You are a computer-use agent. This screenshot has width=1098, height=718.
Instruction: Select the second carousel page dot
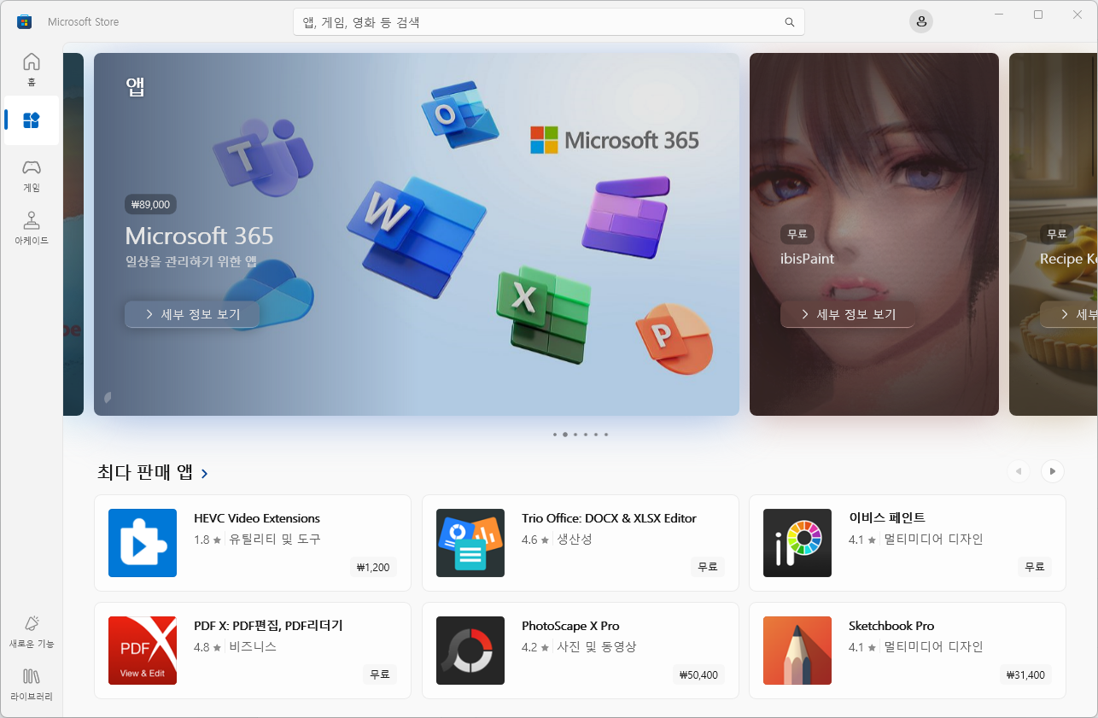565,435
